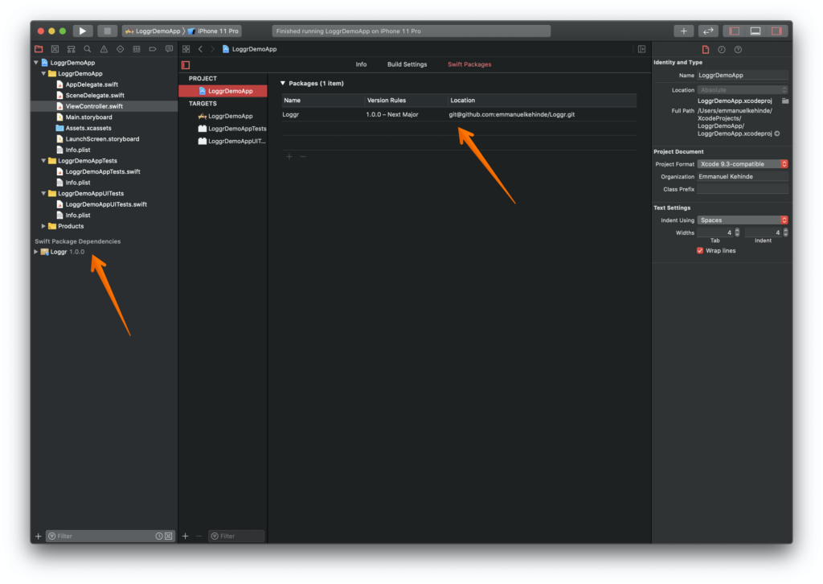Open the Symbol navigator
This screenshot has width=823, height=584.
(x=71, y=49)
